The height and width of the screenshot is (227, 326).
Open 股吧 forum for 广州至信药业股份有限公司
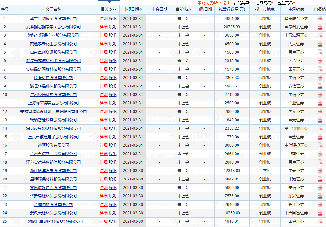pos(113,154)
